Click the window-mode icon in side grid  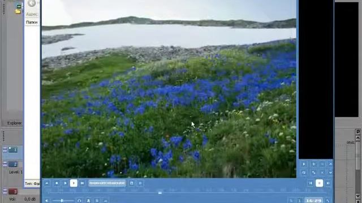pyautogui.click(x=304, y=173)
